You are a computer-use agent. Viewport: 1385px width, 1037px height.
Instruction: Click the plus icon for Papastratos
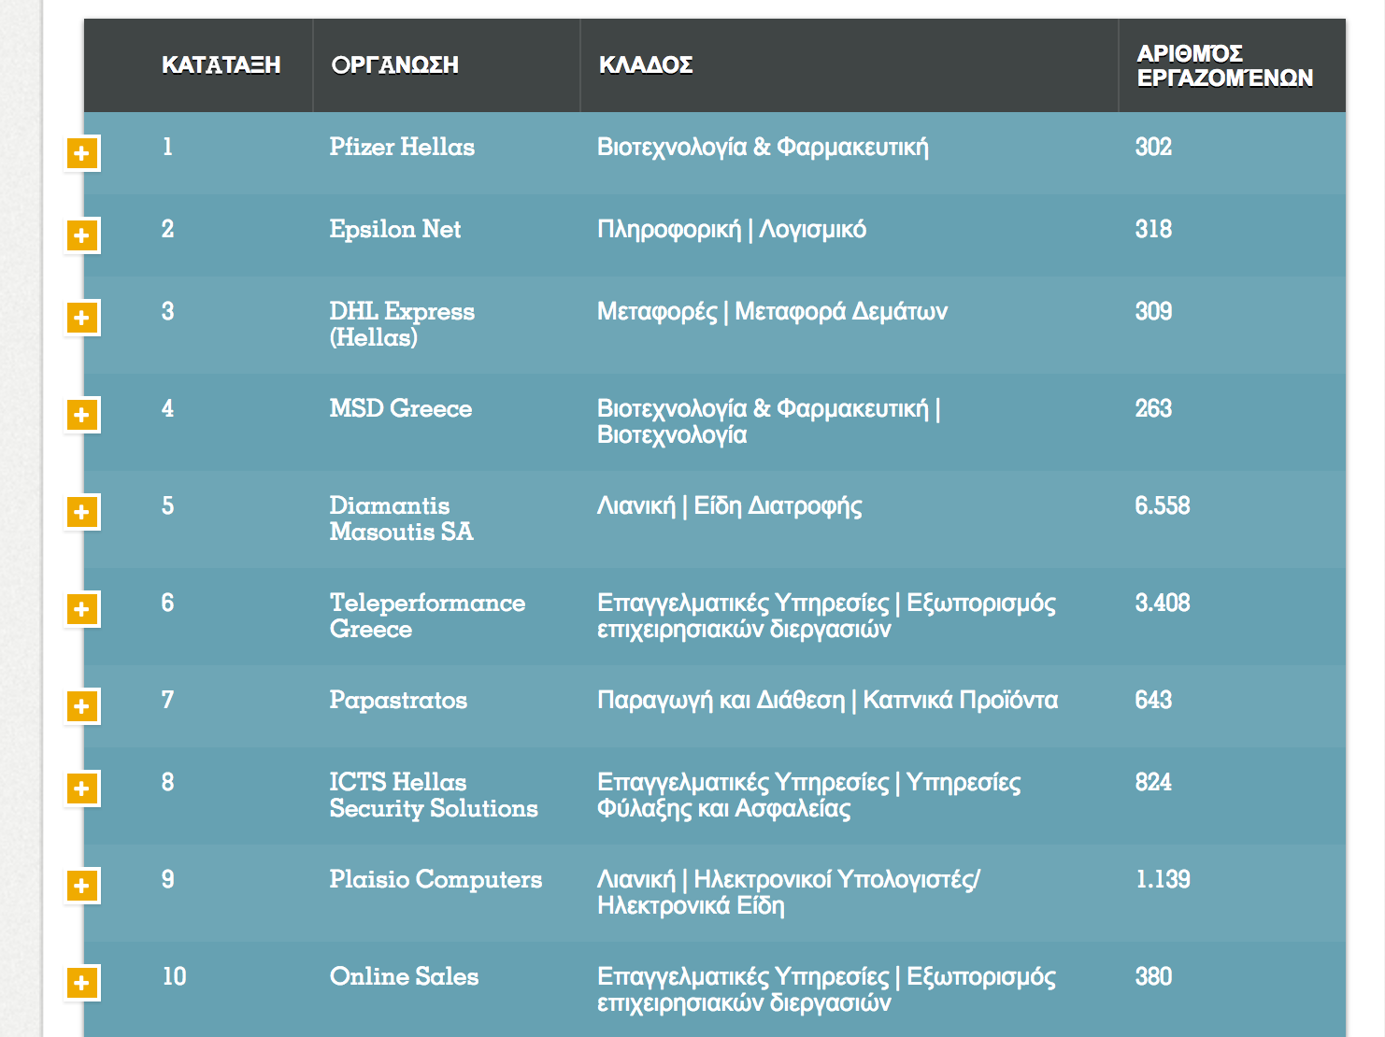pyautogui.click(x=81, y=706)
